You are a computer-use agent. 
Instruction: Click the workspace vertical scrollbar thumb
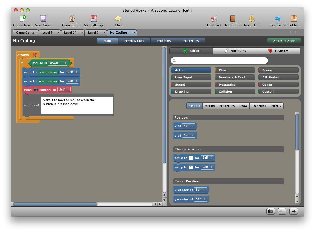coord(164,105)
